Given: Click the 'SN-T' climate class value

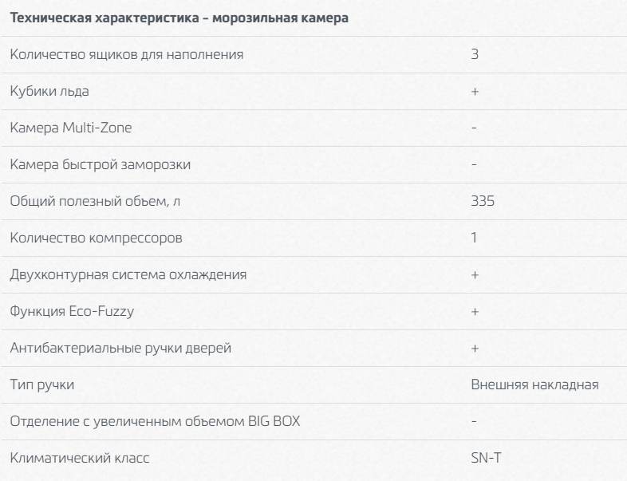Looking at the screenshot, I should click(486, 458).
